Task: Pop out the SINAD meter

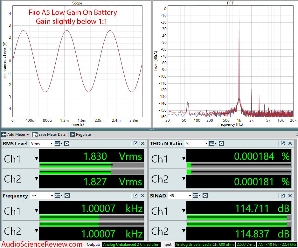Action: [x=283, y=196]
